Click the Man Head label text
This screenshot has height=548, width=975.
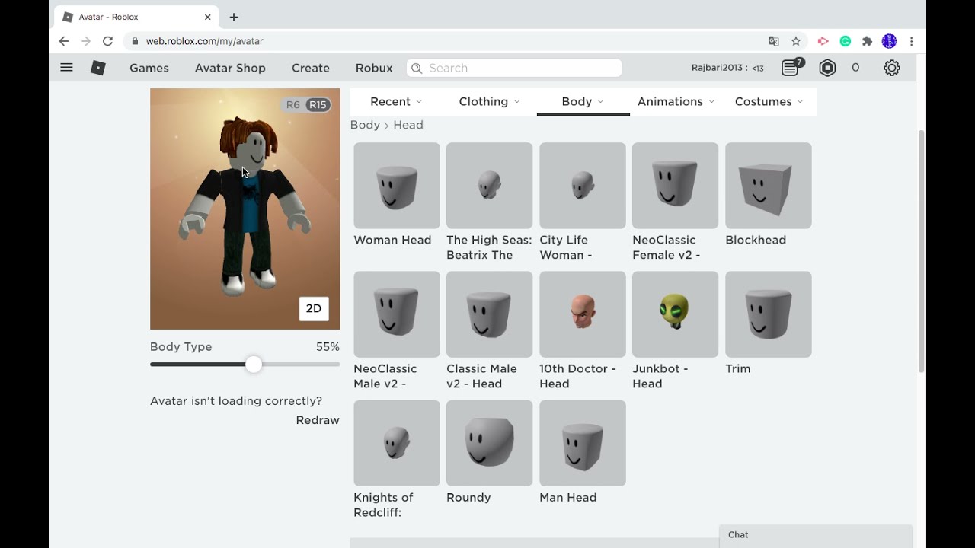(568, 497)
